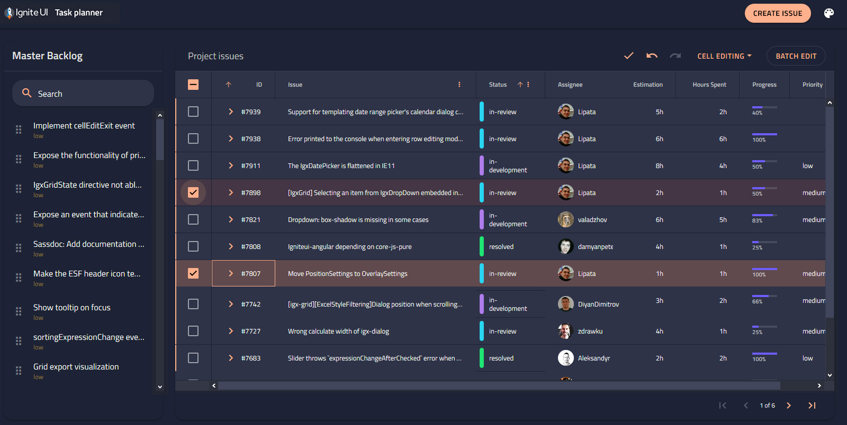Uncheck the checkbox for issue #7898

[x=193, y=192]
